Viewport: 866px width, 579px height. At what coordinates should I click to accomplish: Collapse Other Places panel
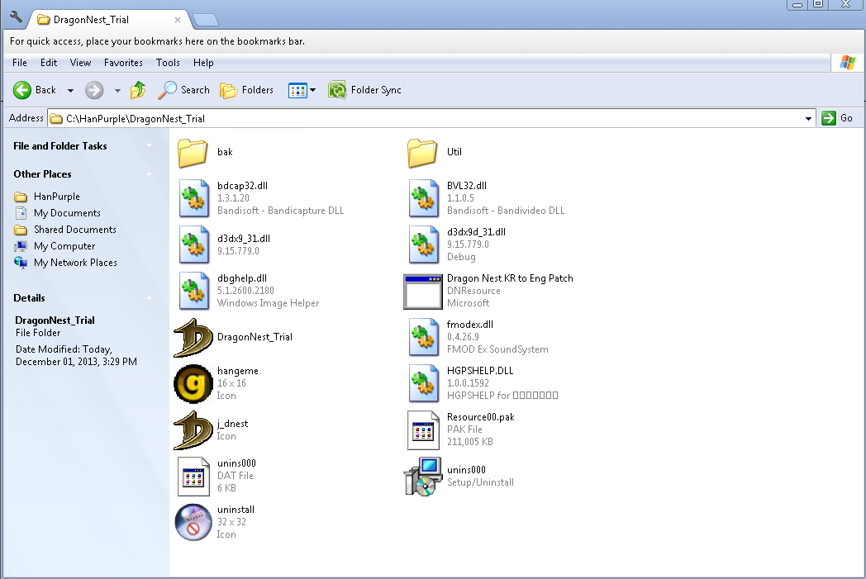tap(149, 174)
